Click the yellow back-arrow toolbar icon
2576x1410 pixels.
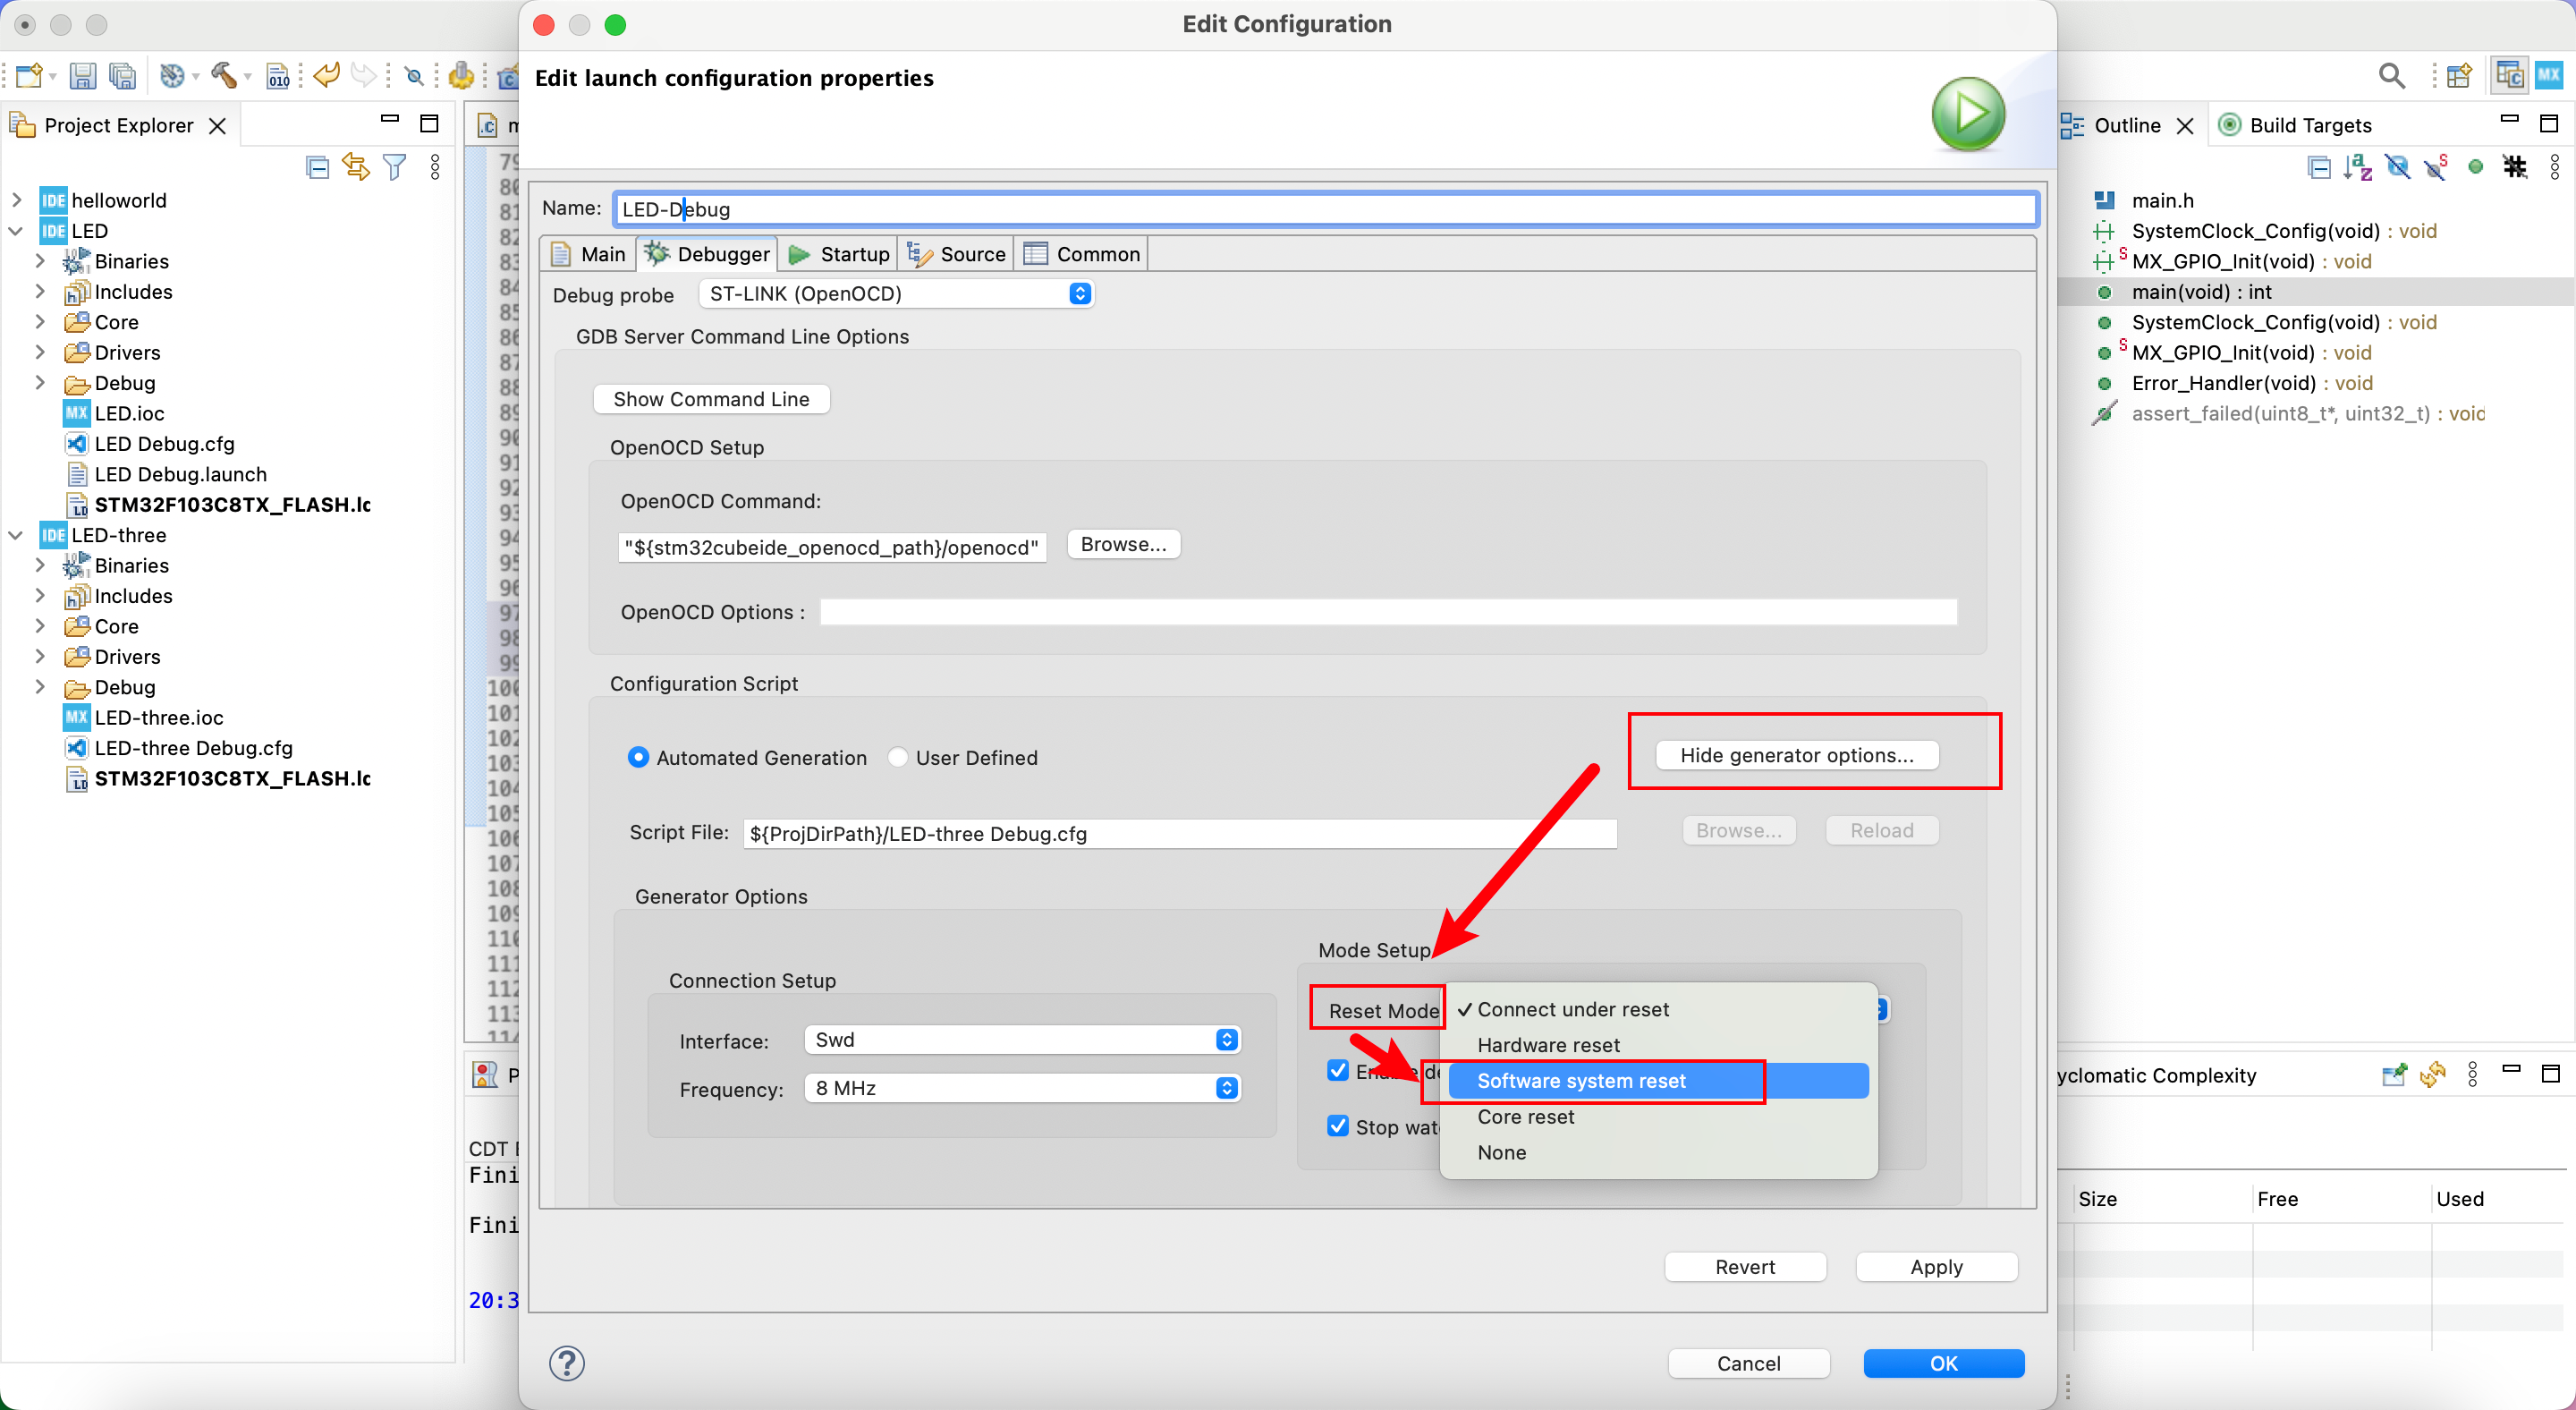[327, 76]
